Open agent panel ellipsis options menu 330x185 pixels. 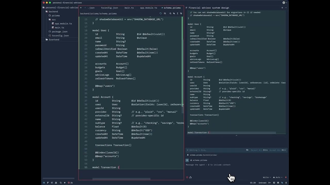[286, 8]
